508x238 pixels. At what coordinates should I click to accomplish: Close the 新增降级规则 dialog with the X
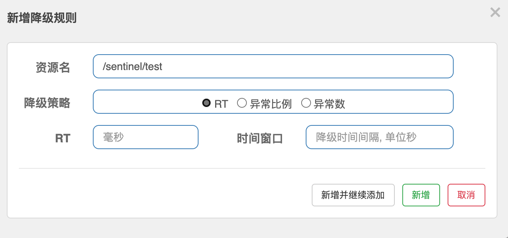point(495,13)
